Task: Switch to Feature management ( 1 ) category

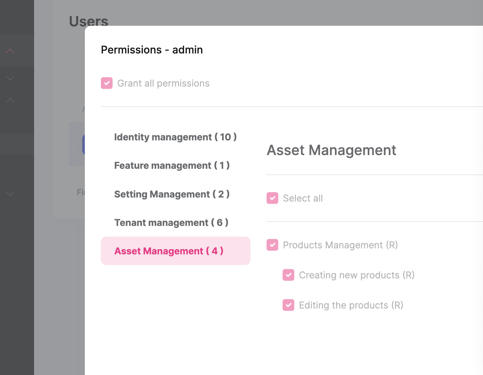Action: (x=172, y=165)
